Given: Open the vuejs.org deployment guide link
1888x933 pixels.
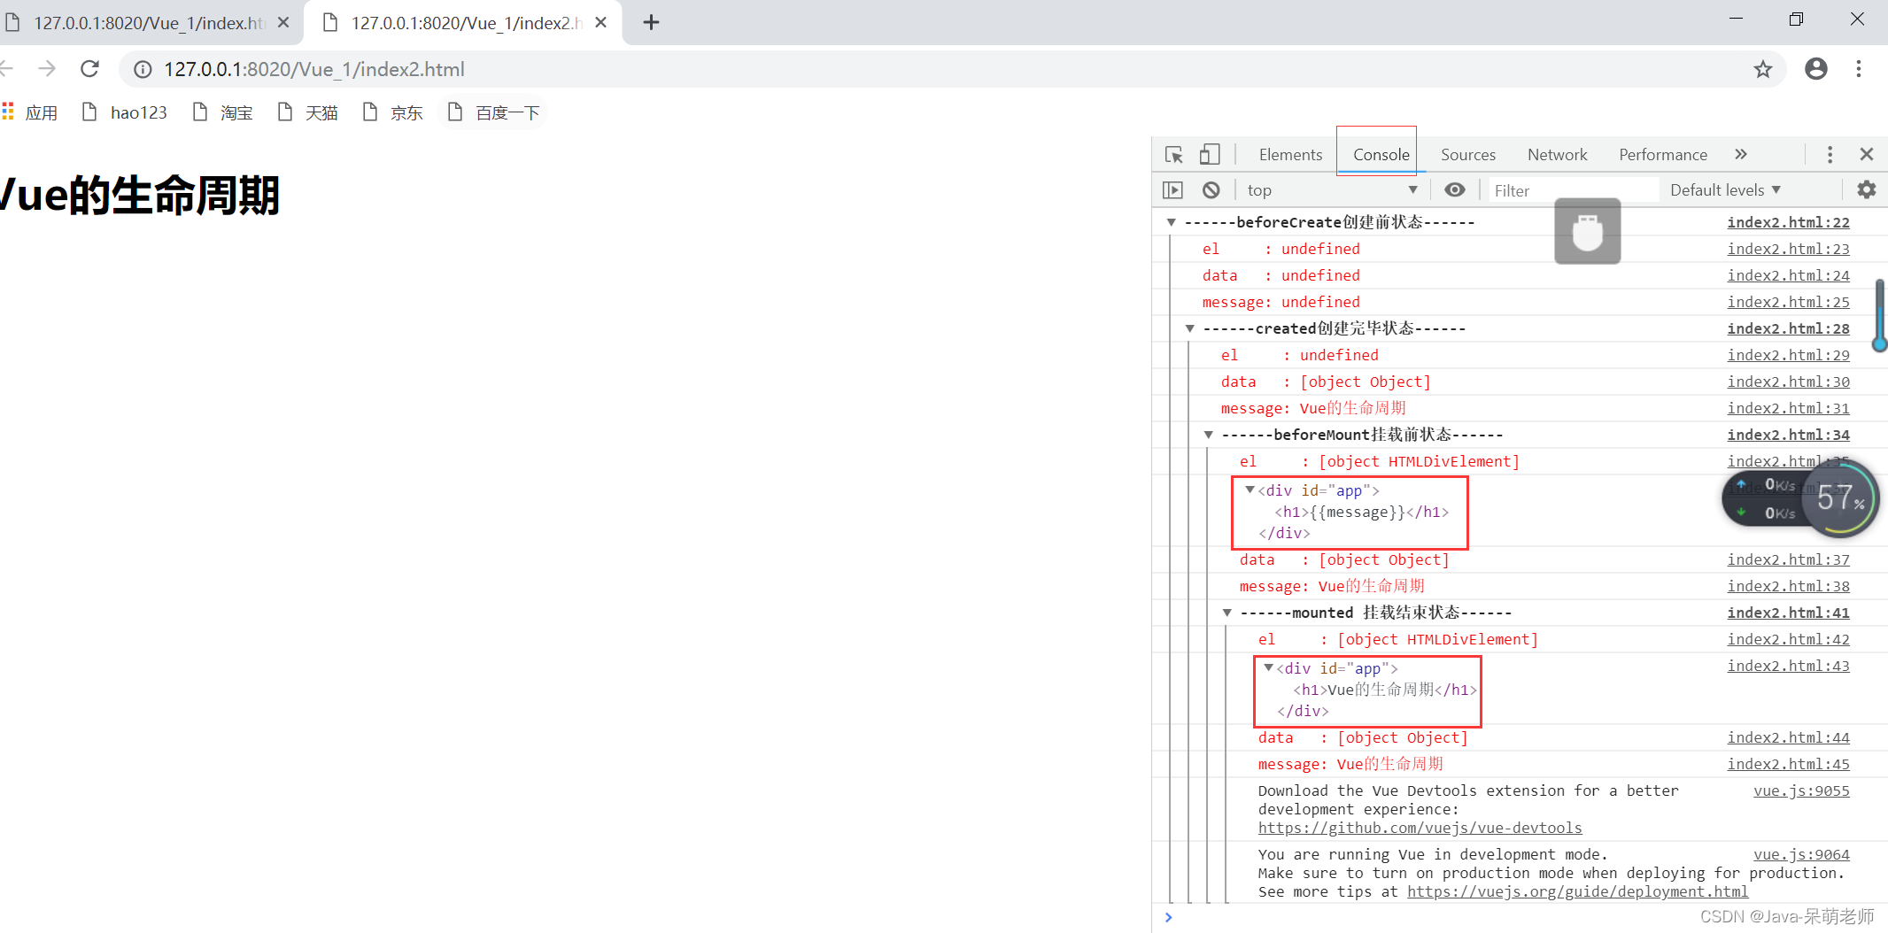Looking at the screenshot, I should tap(1577, 891).
